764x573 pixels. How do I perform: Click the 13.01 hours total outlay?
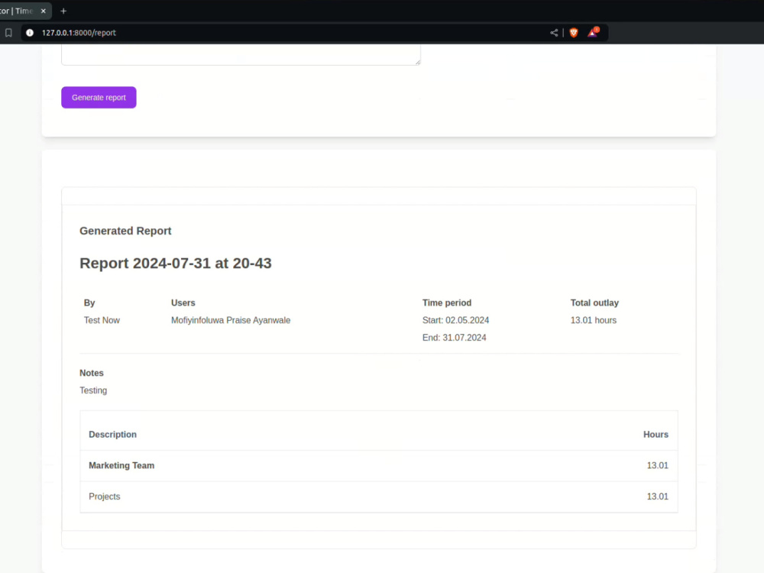coord(594,320)
